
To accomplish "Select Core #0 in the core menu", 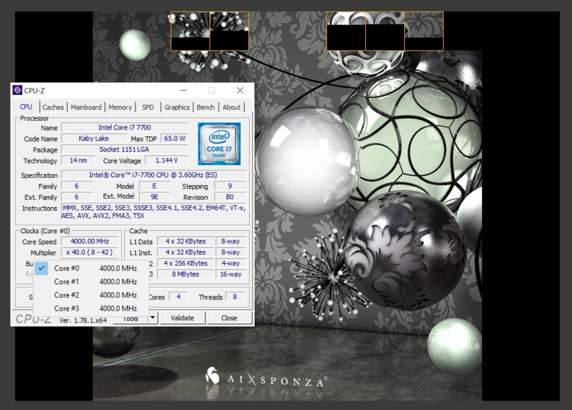I will click(91, 268).
